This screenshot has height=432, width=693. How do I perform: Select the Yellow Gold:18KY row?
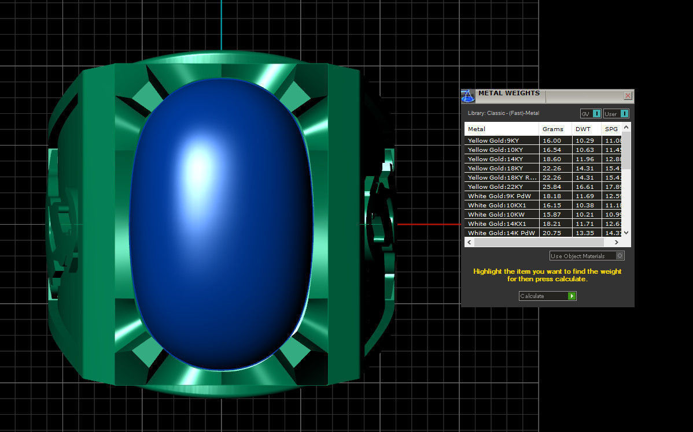543,168
